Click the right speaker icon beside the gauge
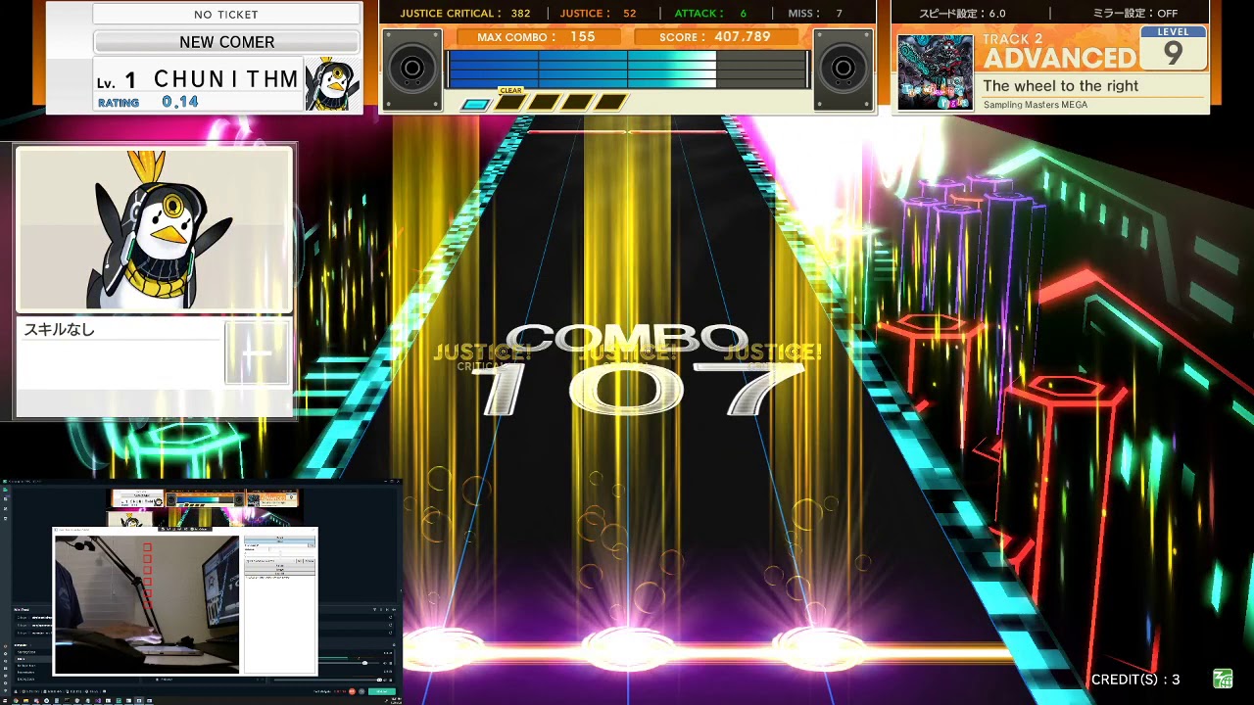 tap(843, 69)
